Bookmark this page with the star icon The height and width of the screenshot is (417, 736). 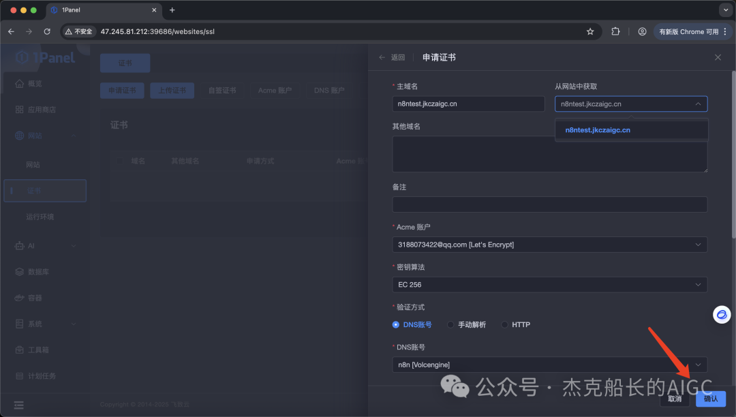(x=590, y=31)
